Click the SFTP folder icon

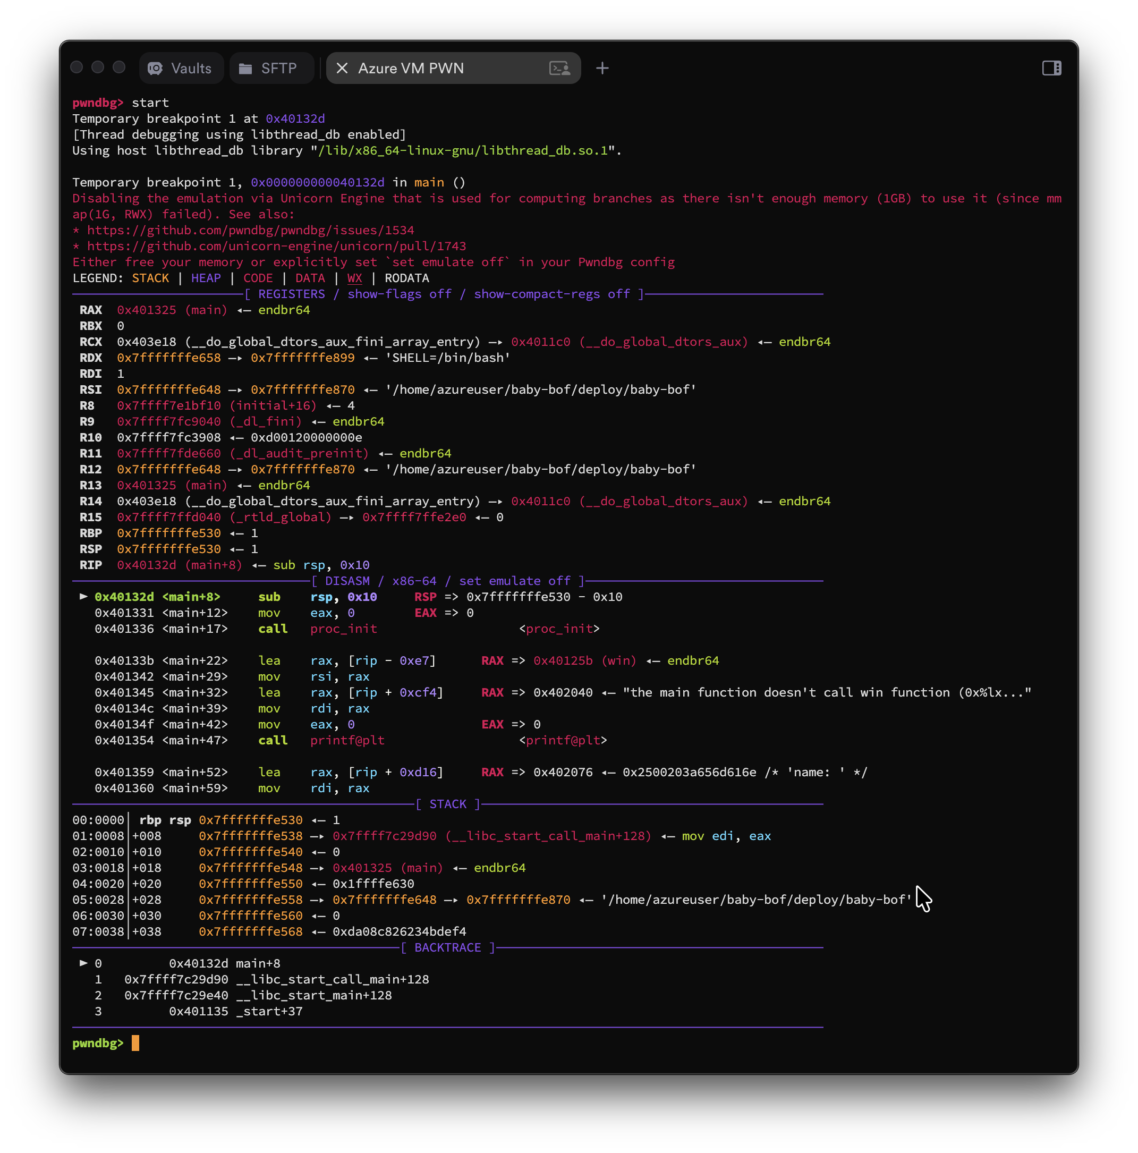(x=245, y=69)
